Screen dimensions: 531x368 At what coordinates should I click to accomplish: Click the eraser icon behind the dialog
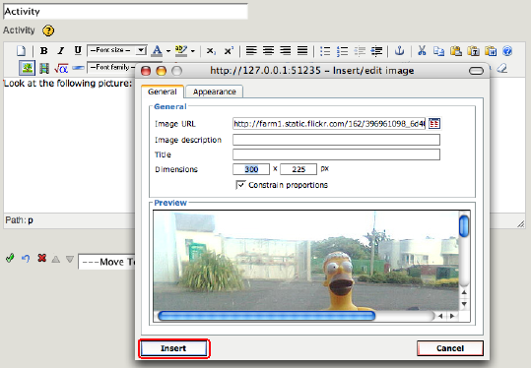502,68
